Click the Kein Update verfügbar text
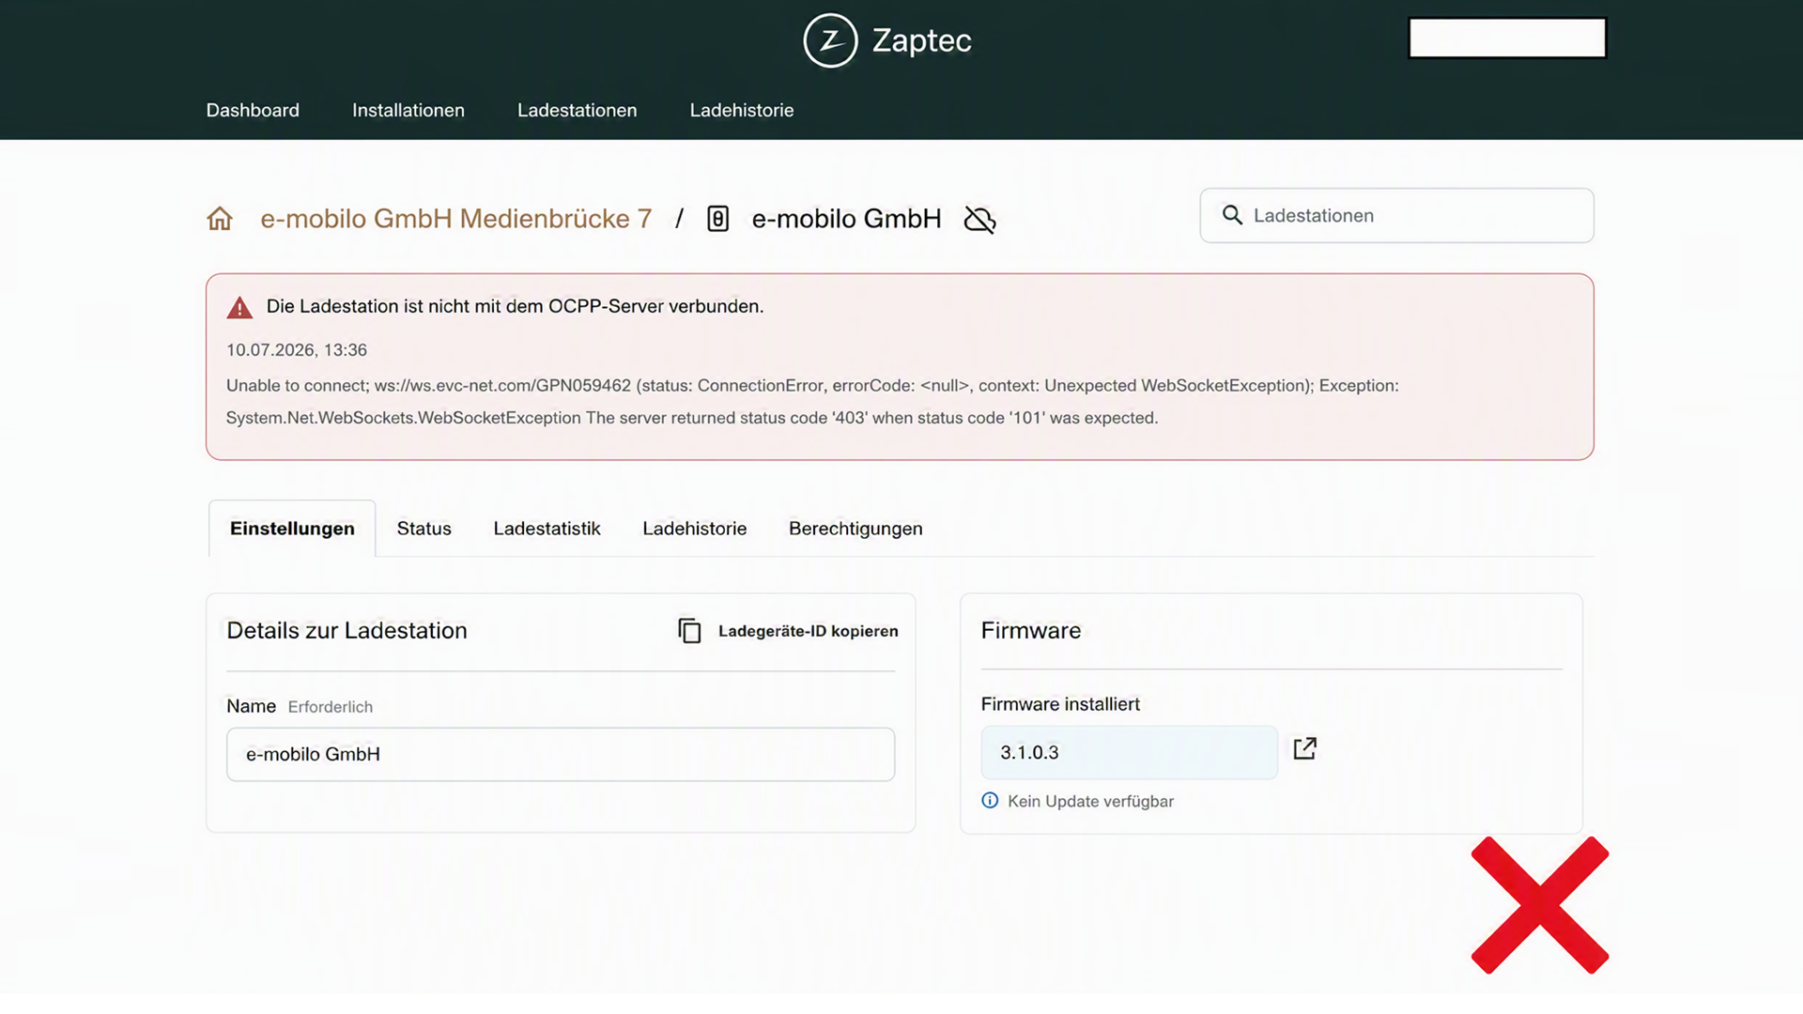This screenshot has height=1014, width=1803. (1090, 801)
